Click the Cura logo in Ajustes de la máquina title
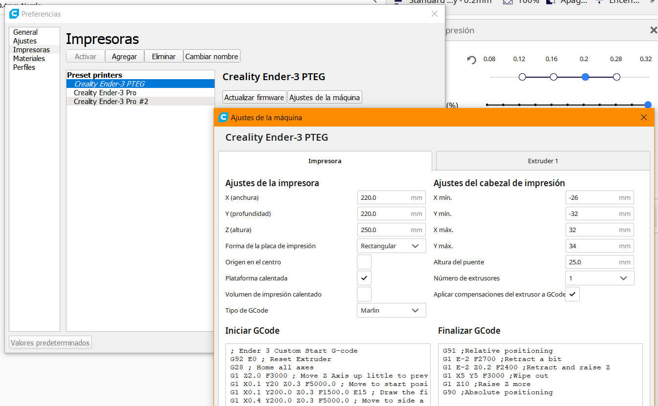Screen dimensions: 658x406 [x=223, y=117]
